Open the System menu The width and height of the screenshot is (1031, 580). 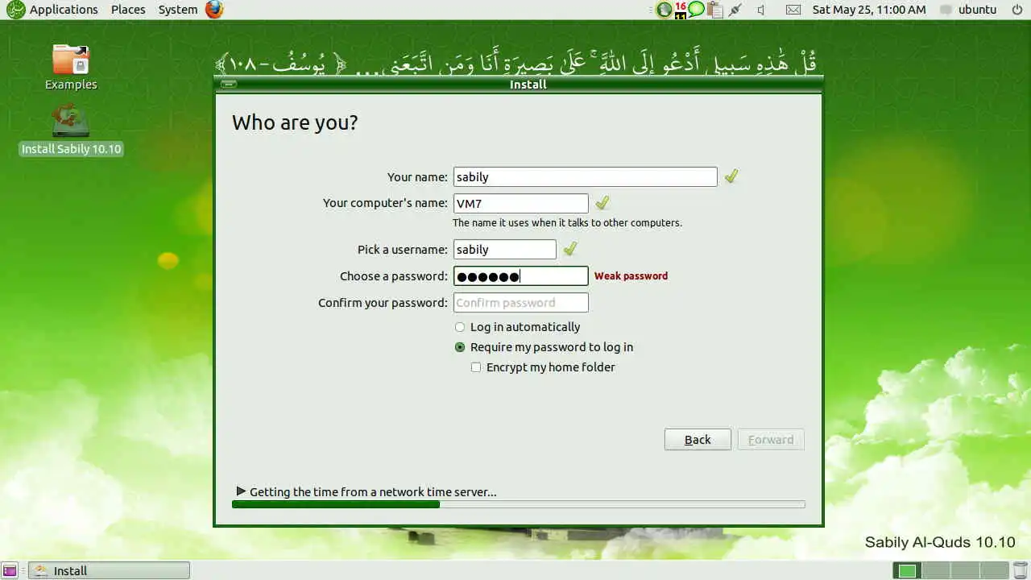(x=178, y=10)
